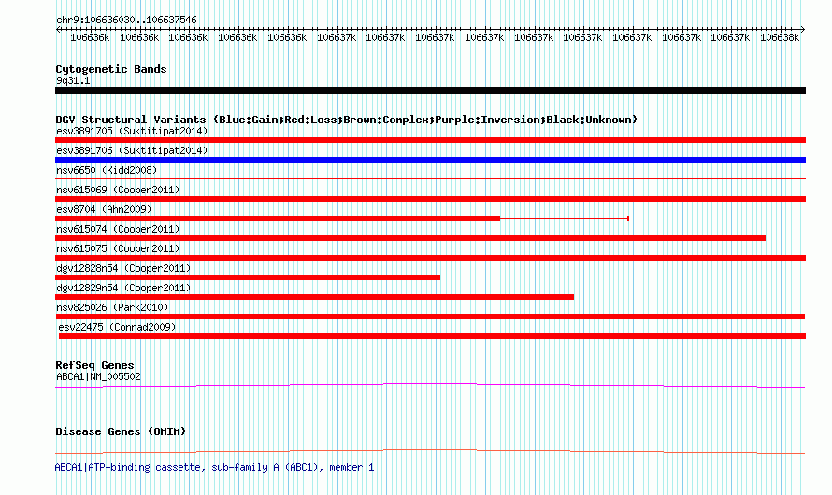Select the red nsv615069 variant bar
Viewport: 832px width, 495px height.
pyautogui.click(x=430, y=199)
